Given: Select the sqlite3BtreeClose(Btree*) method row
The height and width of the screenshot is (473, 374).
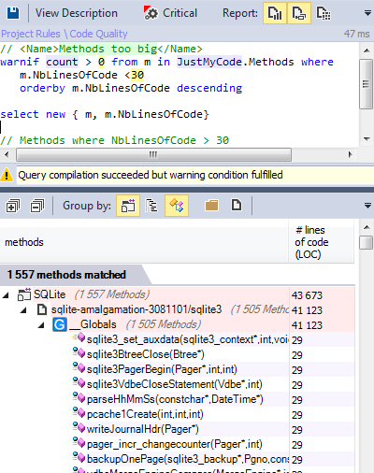Looking at the screenshot, I should point(178,354).
